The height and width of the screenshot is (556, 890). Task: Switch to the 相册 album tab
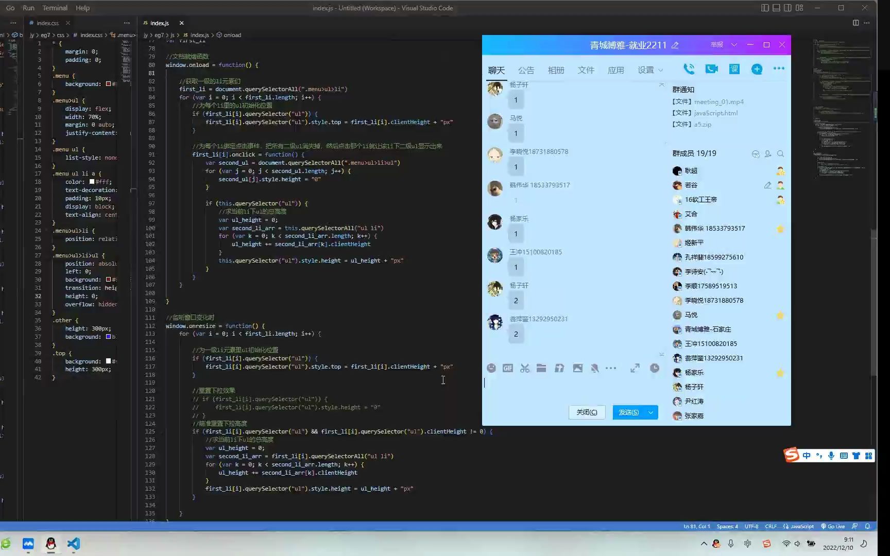point(556,70)
